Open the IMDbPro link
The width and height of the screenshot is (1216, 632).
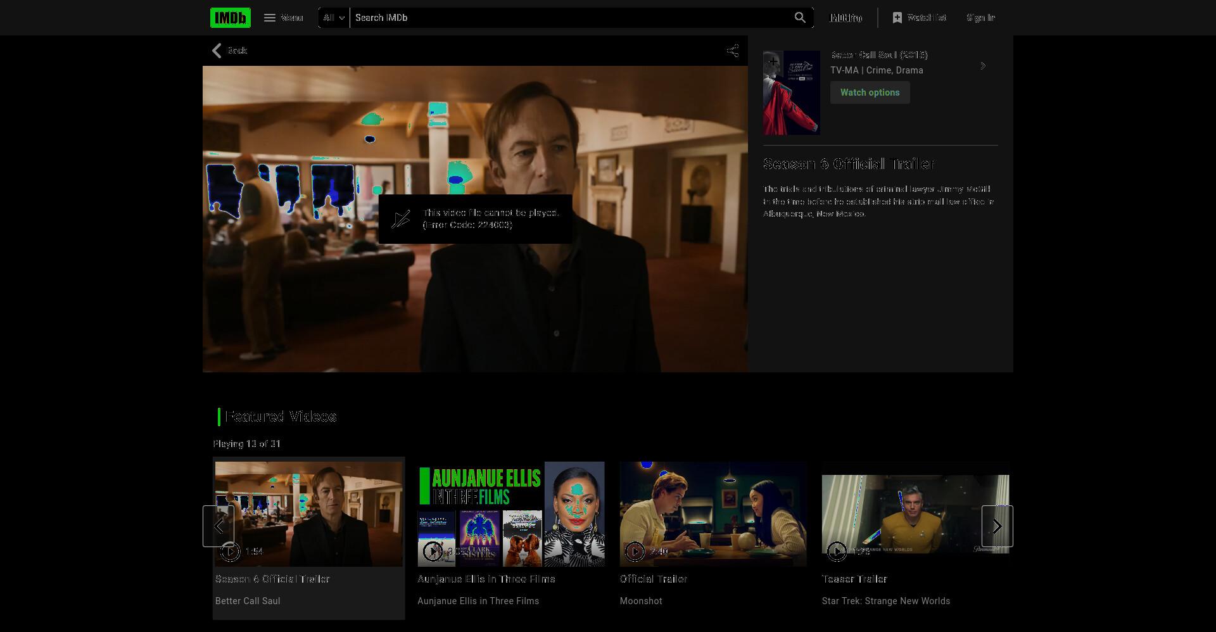846,18
